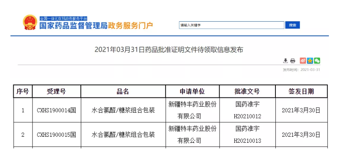The image size is (349, 156).
Task: Click 水合氯醛/糖浆组合包装 in row 1
Action: pyautogui.click(x=123, y=110)
